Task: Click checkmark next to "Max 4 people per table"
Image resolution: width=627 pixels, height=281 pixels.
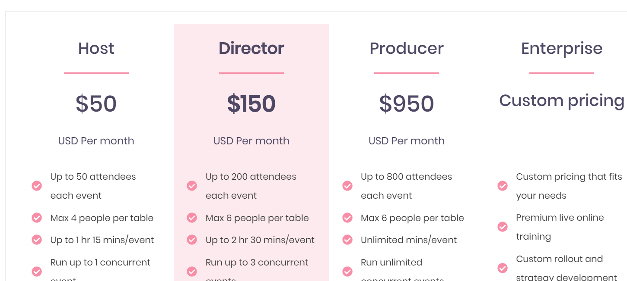Action: coord(37,218)
